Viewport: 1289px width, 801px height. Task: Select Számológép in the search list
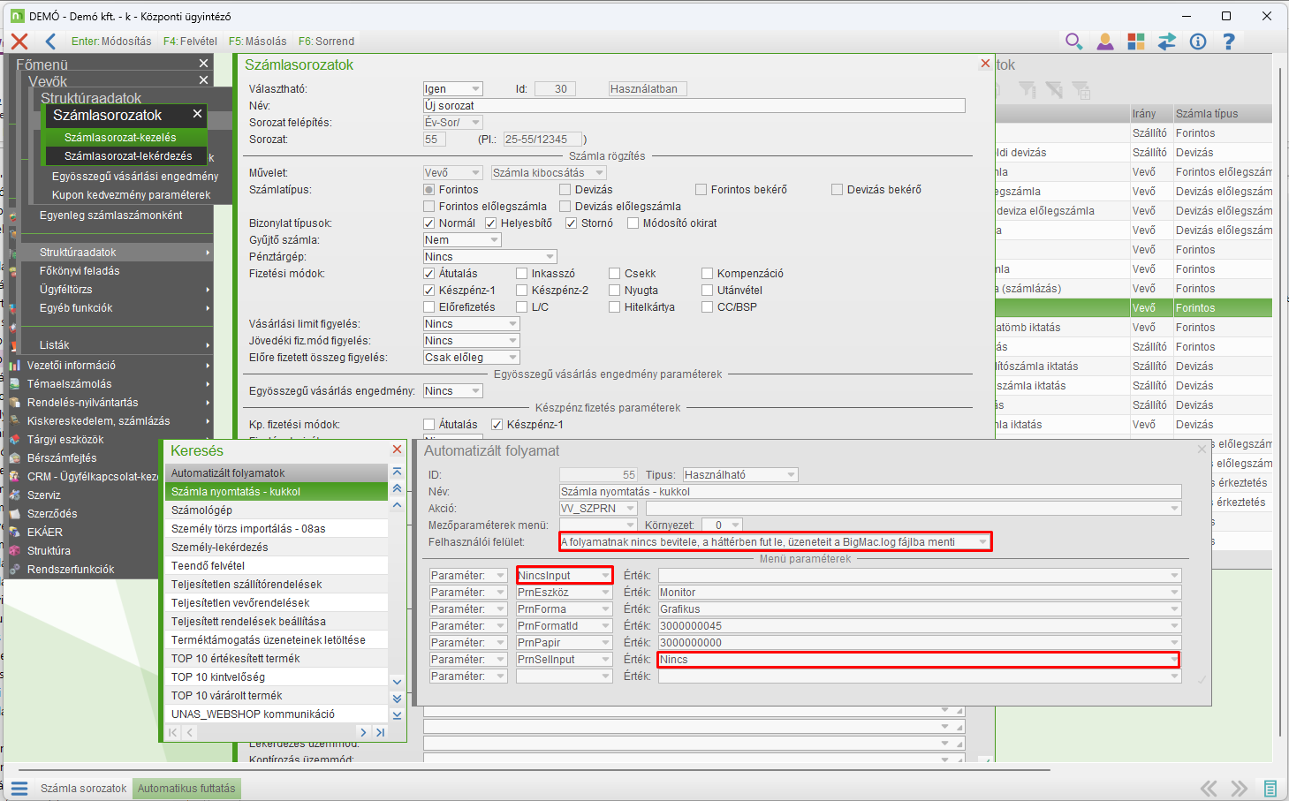[202, 510]
